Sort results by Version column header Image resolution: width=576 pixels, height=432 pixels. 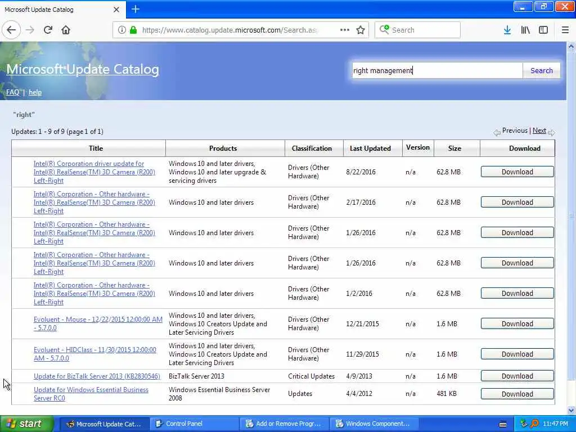pyautogui.click(x=418, y=148)
